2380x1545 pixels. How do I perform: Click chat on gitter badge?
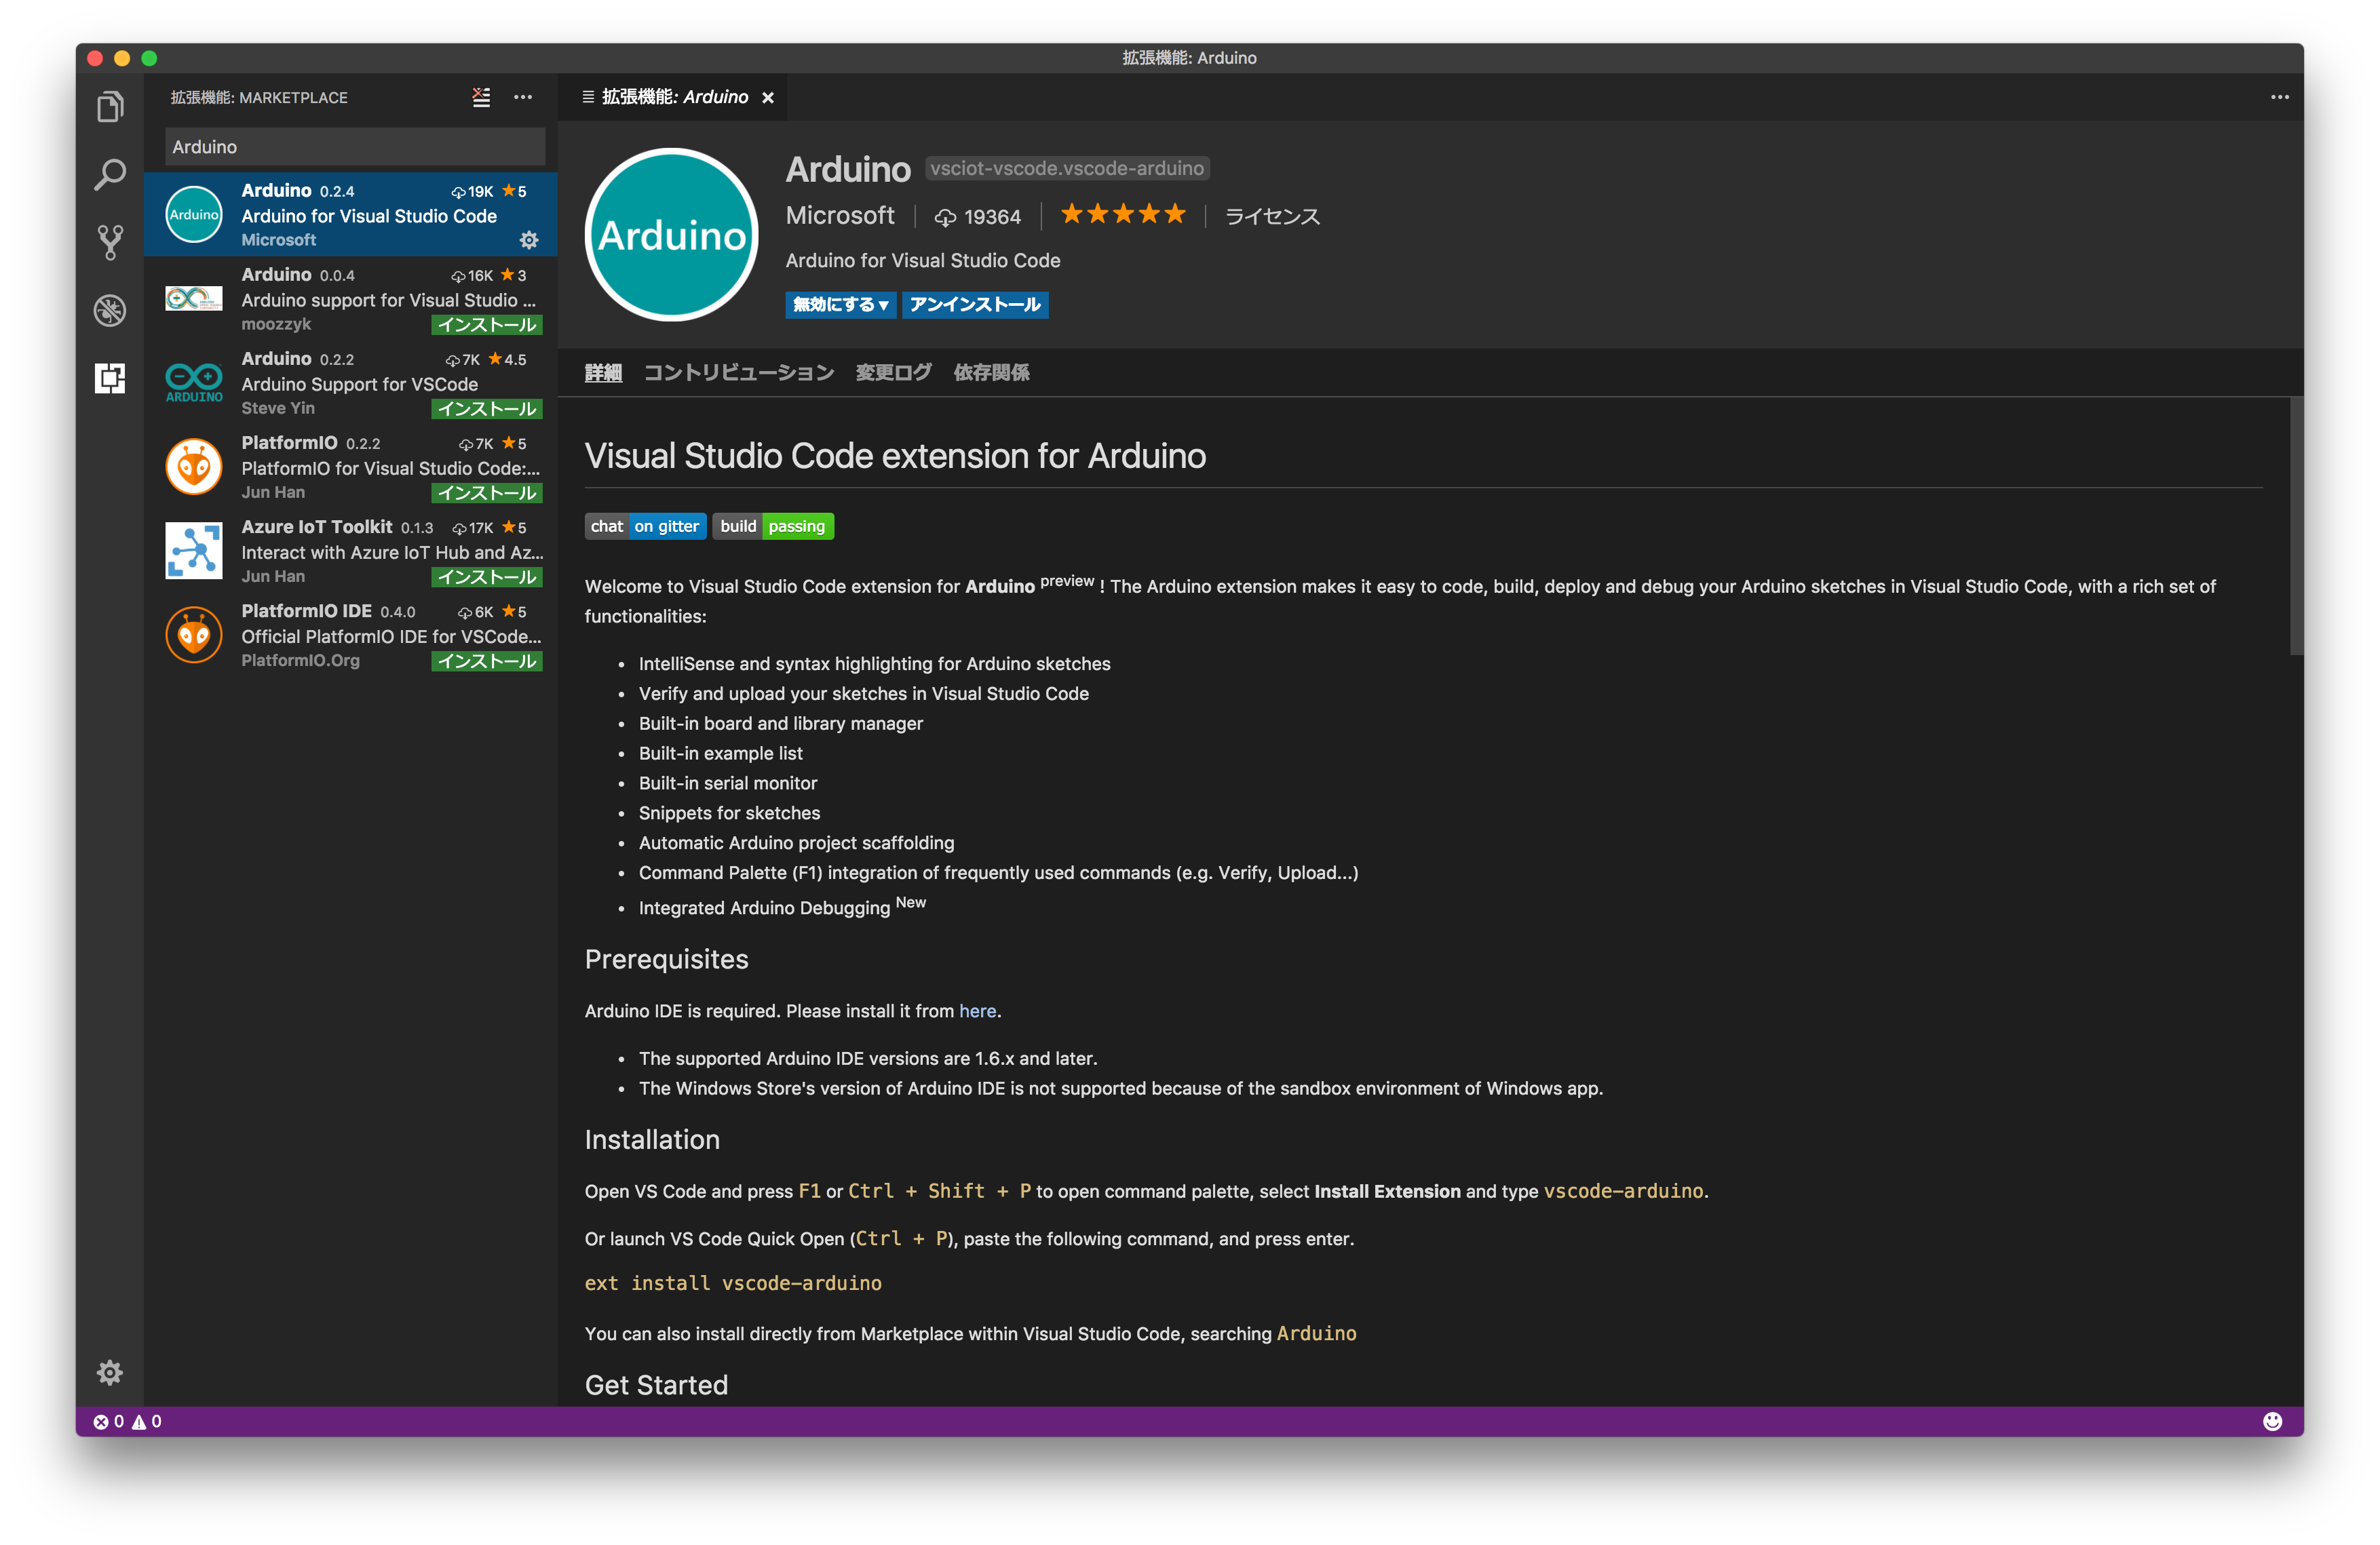tap(645, 526)
